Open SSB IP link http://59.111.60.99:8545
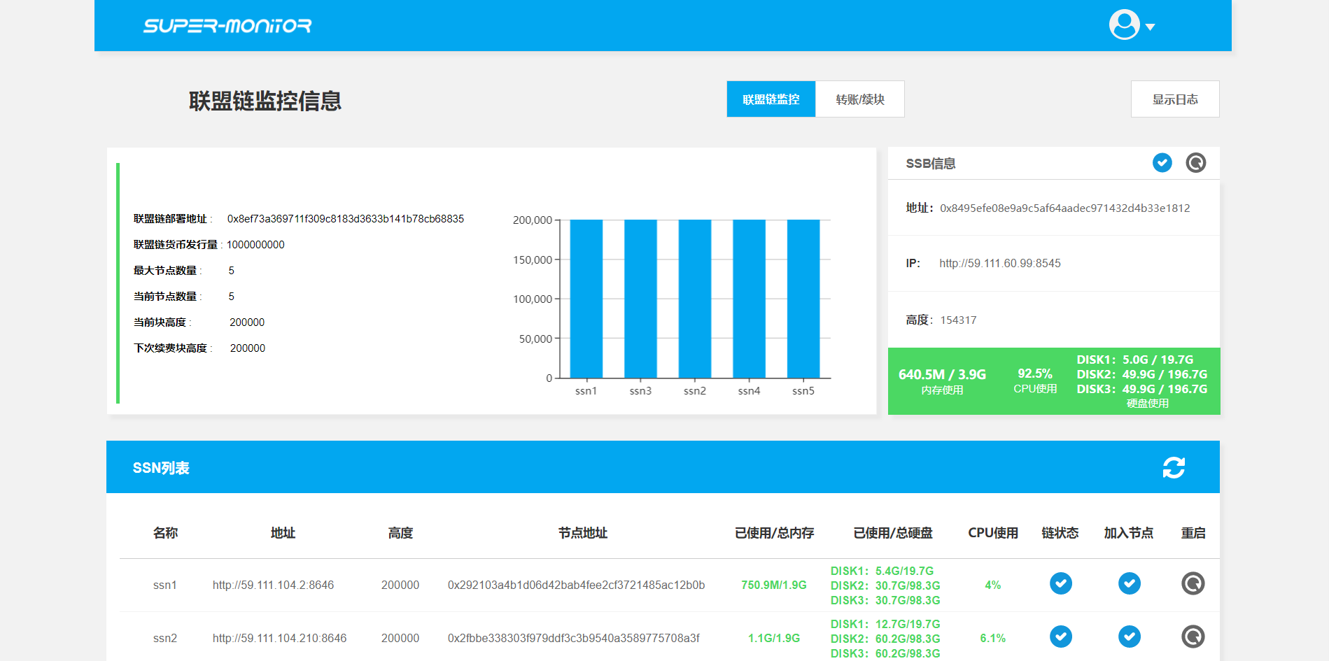1329x661 pixels. pos(999,264)
